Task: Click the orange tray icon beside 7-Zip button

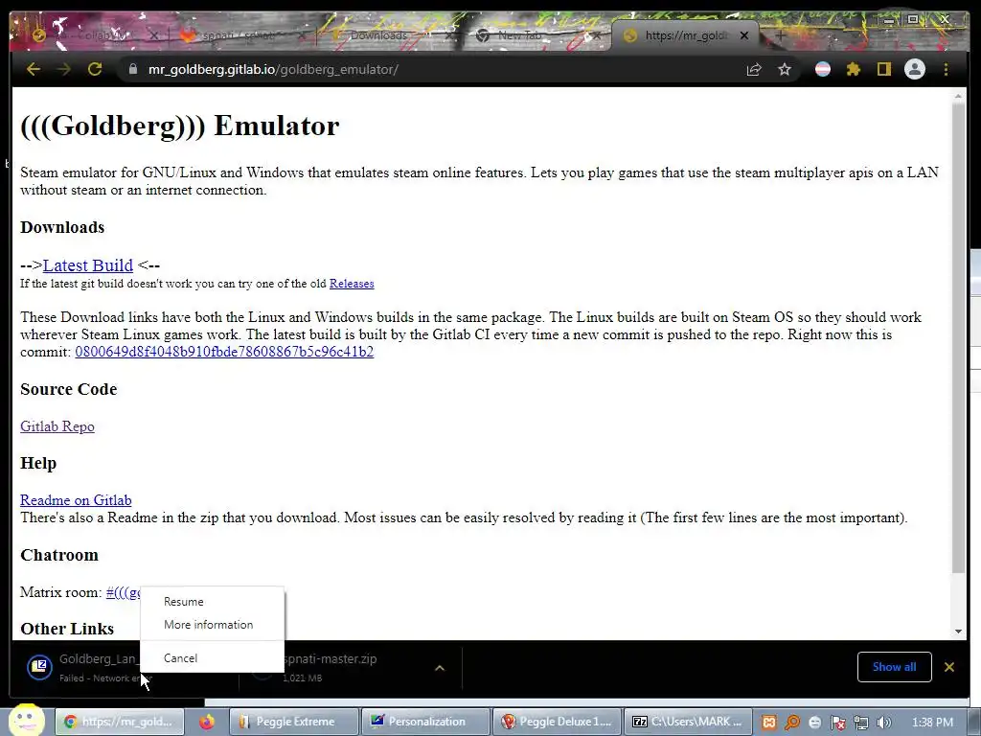Action: pyautogui.click(x=769, y=723)
